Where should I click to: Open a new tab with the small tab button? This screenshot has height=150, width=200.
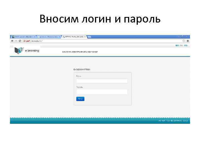[89, 37]
